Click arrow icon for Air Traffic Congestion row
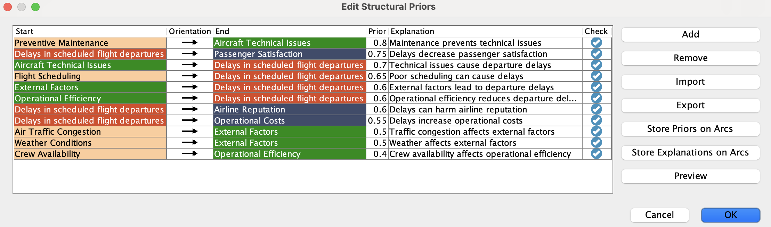This screenshot has height=227, width=771. [x=190, y=132]
